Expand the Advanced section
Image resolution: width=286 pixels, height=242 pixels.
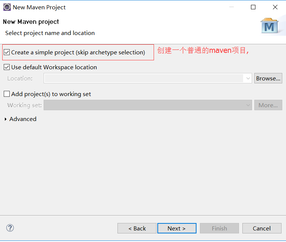point(6,119)
